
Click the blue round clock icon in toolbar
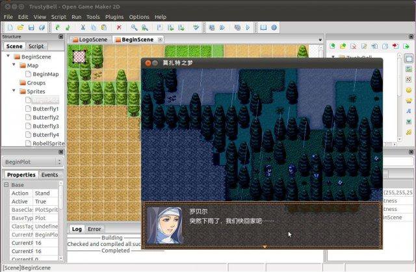pyautogui.click(x=274, y=27)
